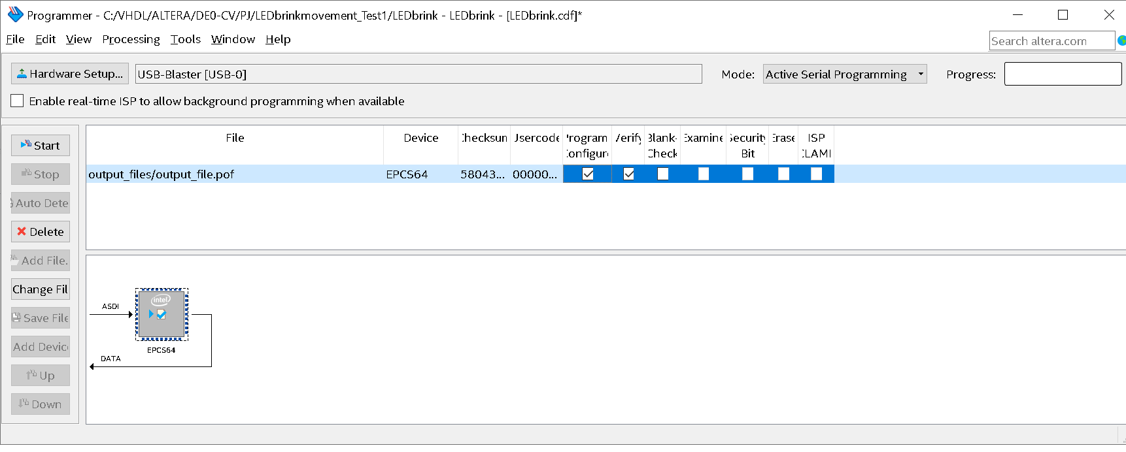The height and width of the screenshot is (452, 1126).
Task: Click the Auto Detect button
Action: pyautogui.click(x=41, y=203)
